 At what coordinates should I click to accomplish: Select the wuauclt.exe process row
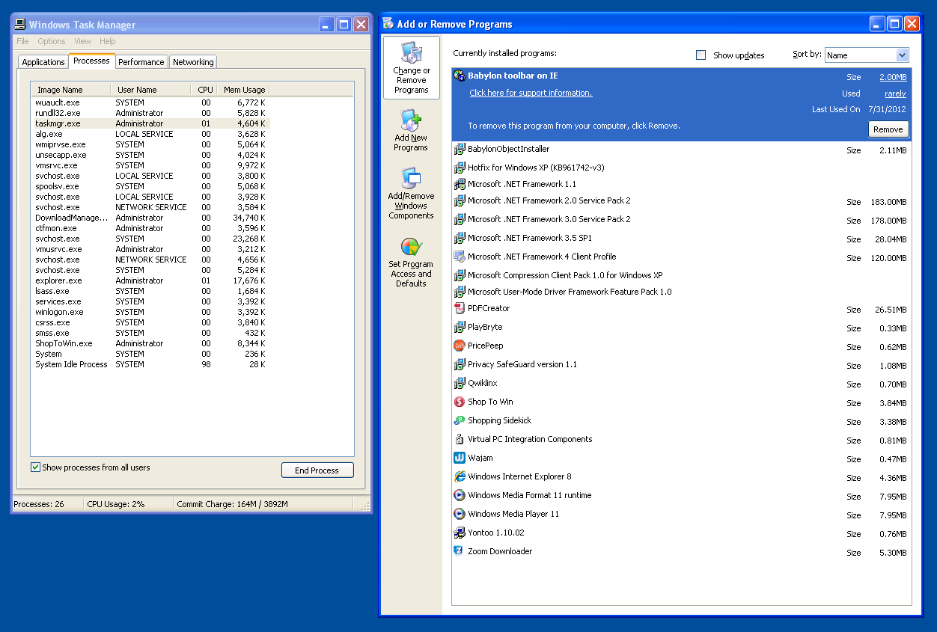(150, 102)
